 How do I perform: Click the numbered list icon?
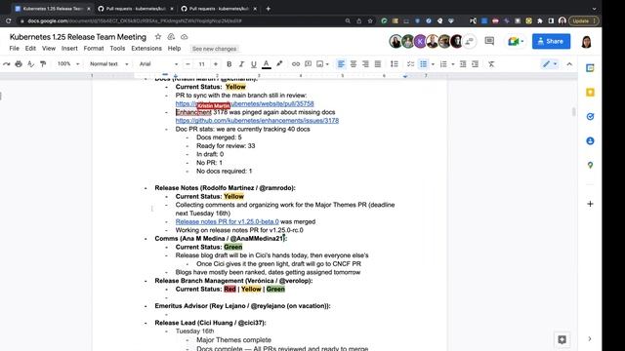pos(443,64)
